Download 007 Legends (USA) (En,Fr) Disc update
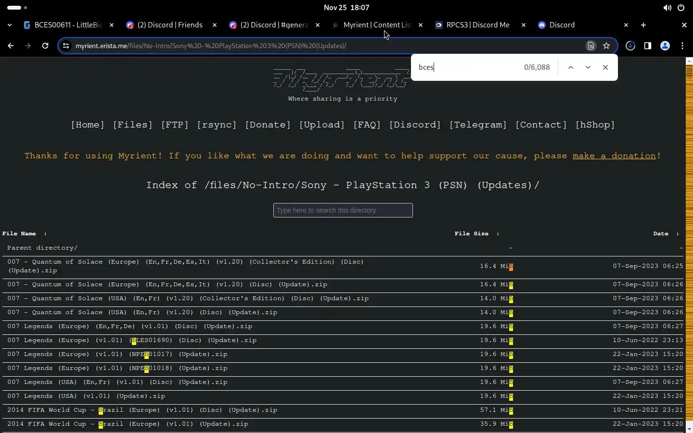The height and width of the screenshot is (433, 693). click(x=117, y=382)
